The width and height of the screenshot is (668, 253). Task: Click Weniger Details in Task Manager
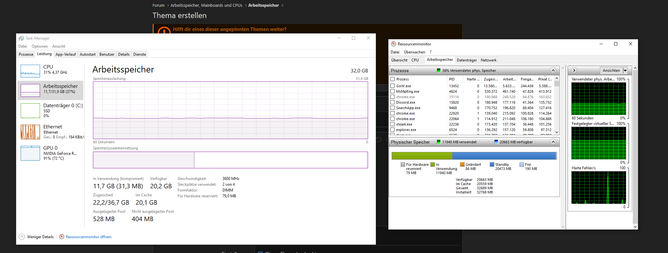point(40,237)
